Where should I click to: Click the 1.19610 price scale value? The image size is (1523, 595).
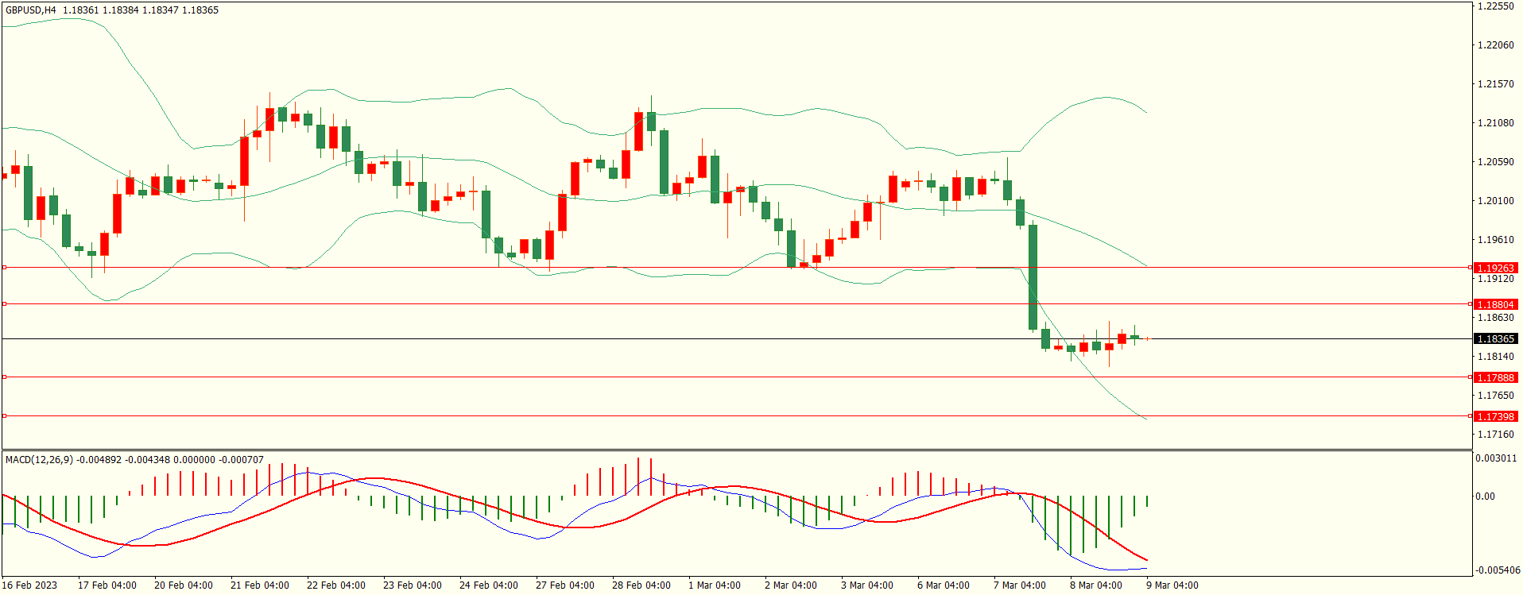(x=1495, y=240)
